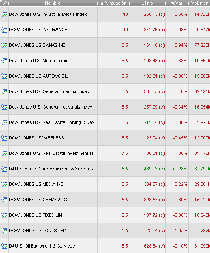Image resolution: width=210 pixels, height=253 pixels.
Task: Open chart icon for DOW JONES US BANKS IND
Action: (x=4, y=46)
